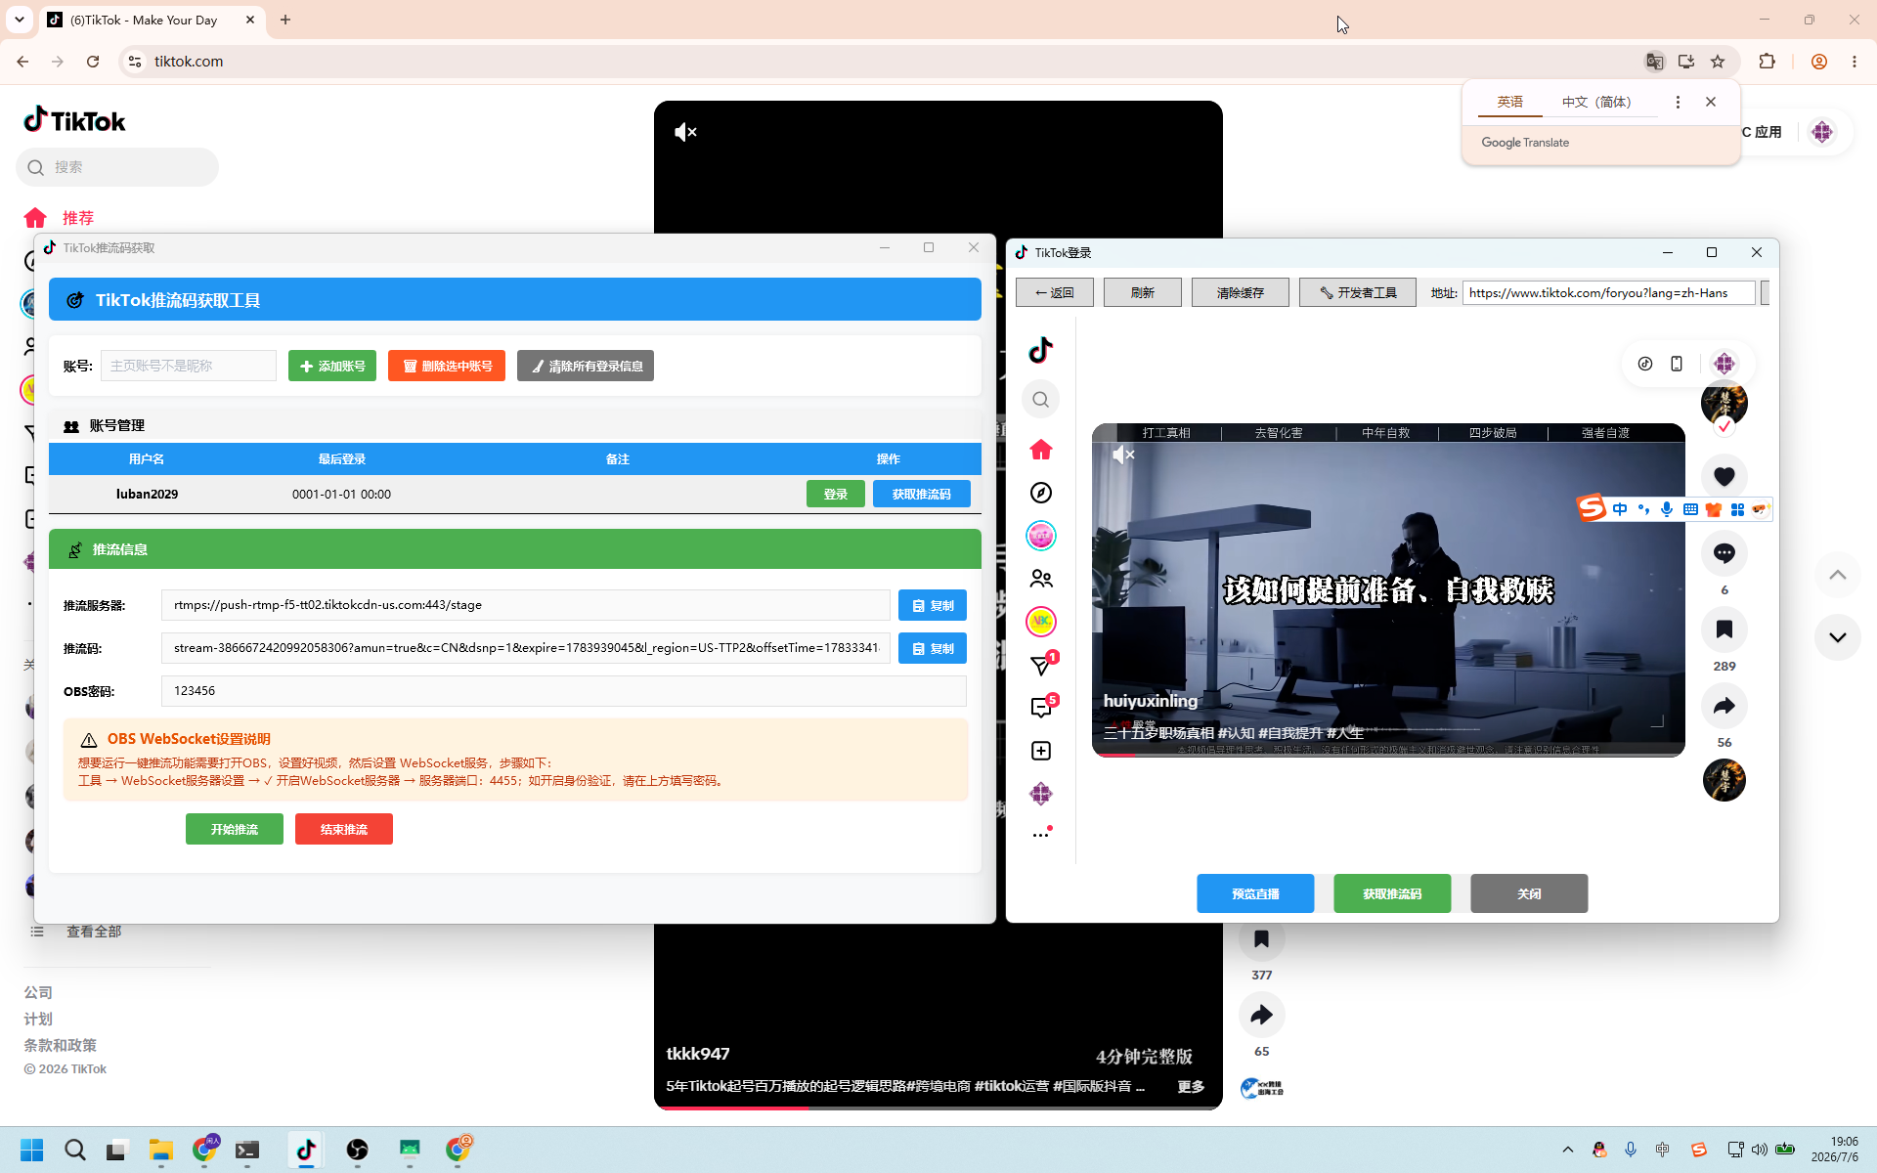Open the translate popup options menu
The width and height of the screenshot is (1877, 1173).
coord(1678,102)
